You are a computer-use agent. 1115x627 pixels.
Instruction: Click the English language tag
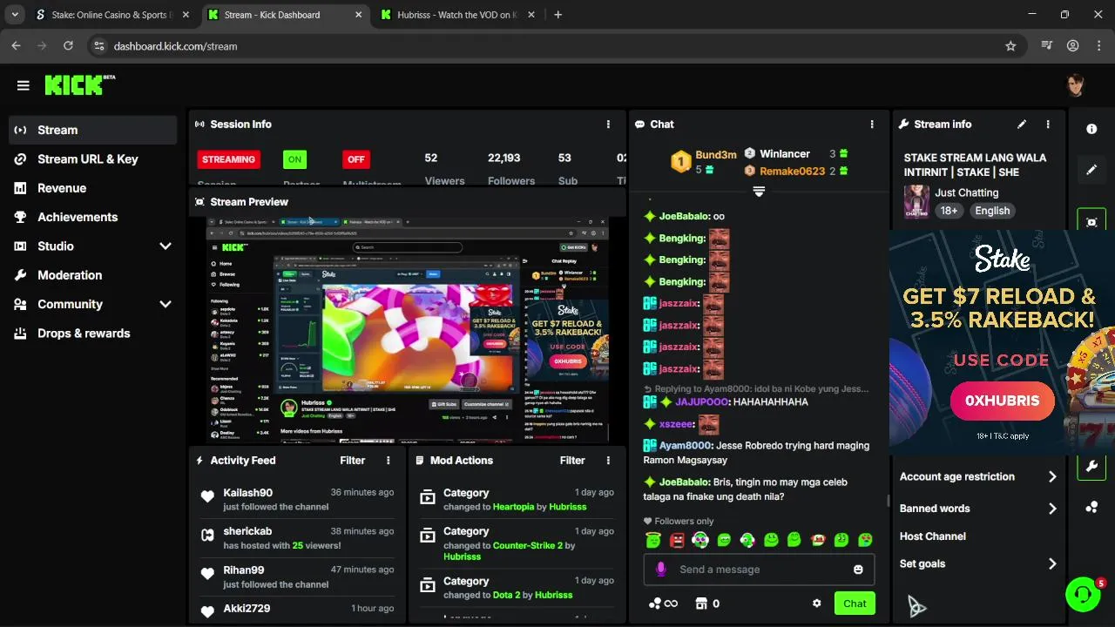tap(992, 211)
